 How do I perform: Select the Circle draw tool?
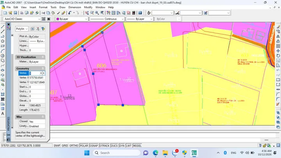pyautogui.click(x=2, y=56)
